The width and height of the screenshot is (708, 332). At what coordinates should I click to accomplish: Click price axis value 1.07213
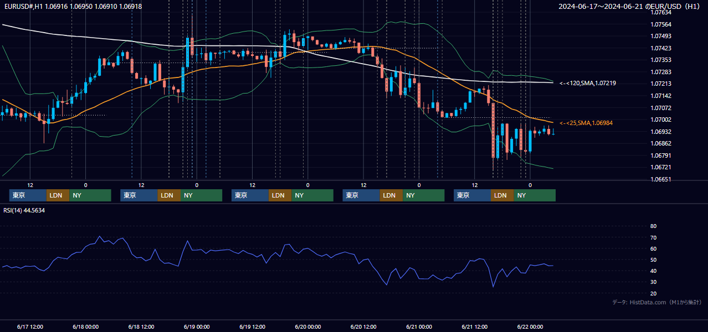pos(660,84)
